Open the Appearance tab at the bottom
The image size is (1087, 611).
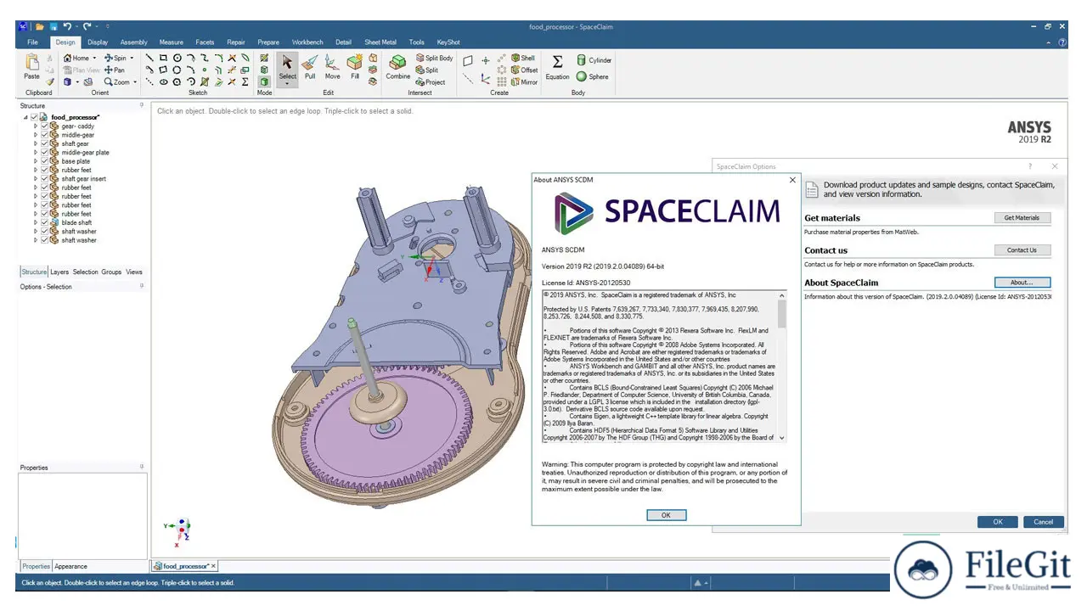[x=71, y=566]
